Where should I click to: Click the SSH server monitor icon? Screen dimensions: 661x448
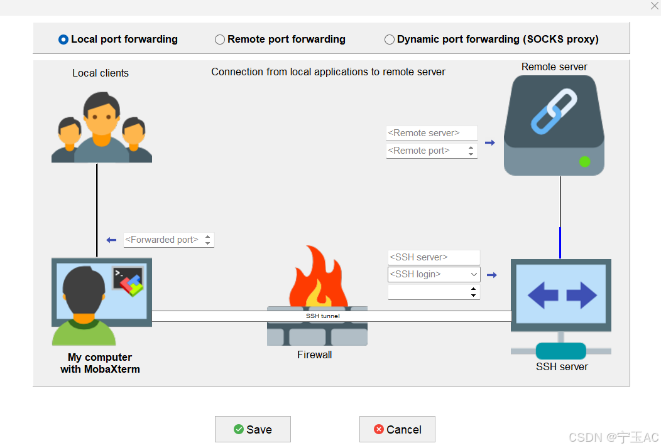click(560, 309)
